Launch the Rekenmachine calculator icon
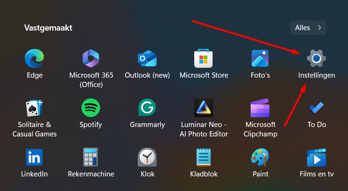This screenshot has height=191, width=348. (x=91, y=157)
